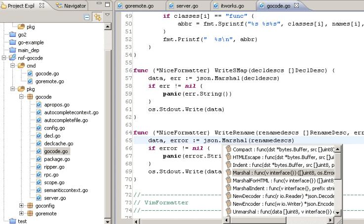364x224 pixels.
Task: Click the cmd source folder icon
Action: (21, 65)
